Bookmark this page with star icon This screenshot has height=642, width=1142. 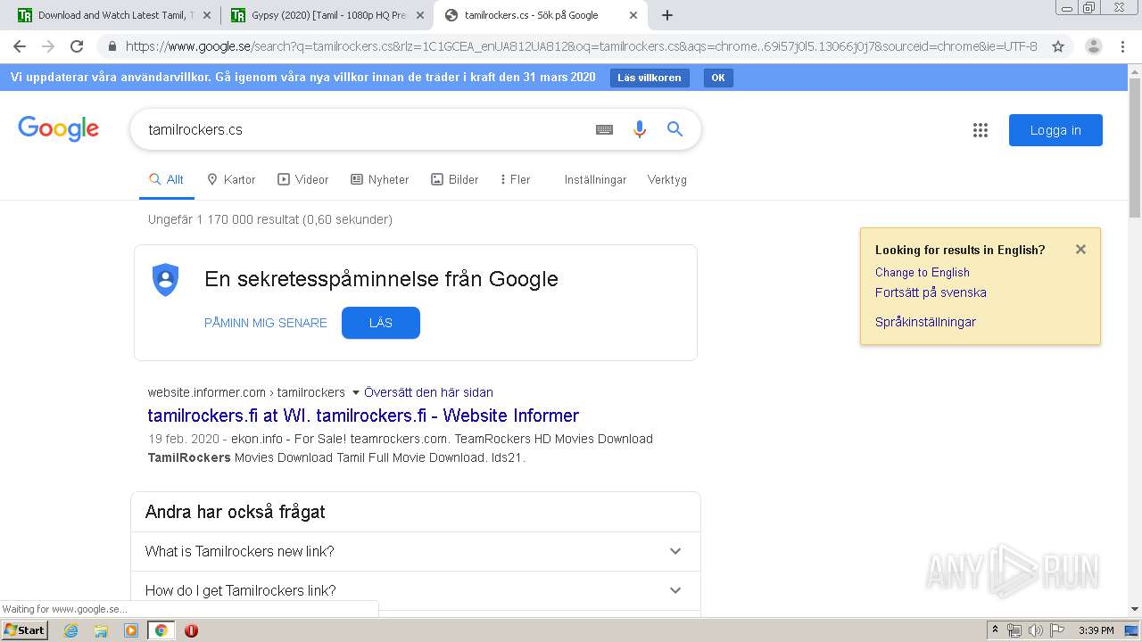[x=1058, y=46]
